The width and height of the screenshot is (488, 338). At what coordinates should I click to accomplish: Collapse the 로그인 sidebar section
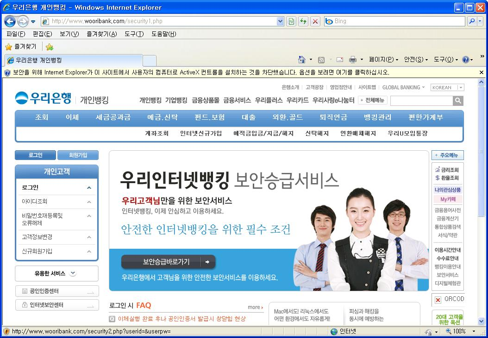(89, 188)
